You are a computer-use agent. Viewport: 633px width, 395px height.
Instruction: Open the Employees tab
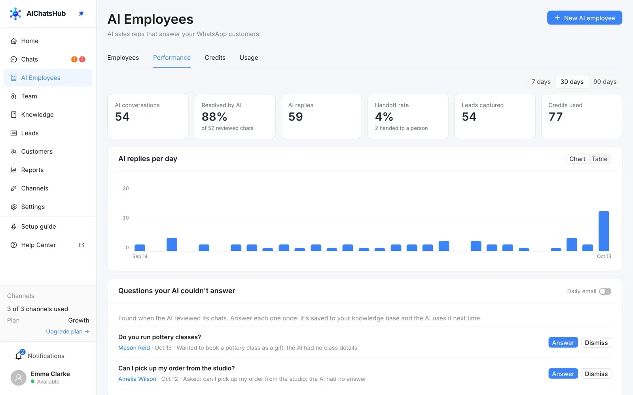123,58
